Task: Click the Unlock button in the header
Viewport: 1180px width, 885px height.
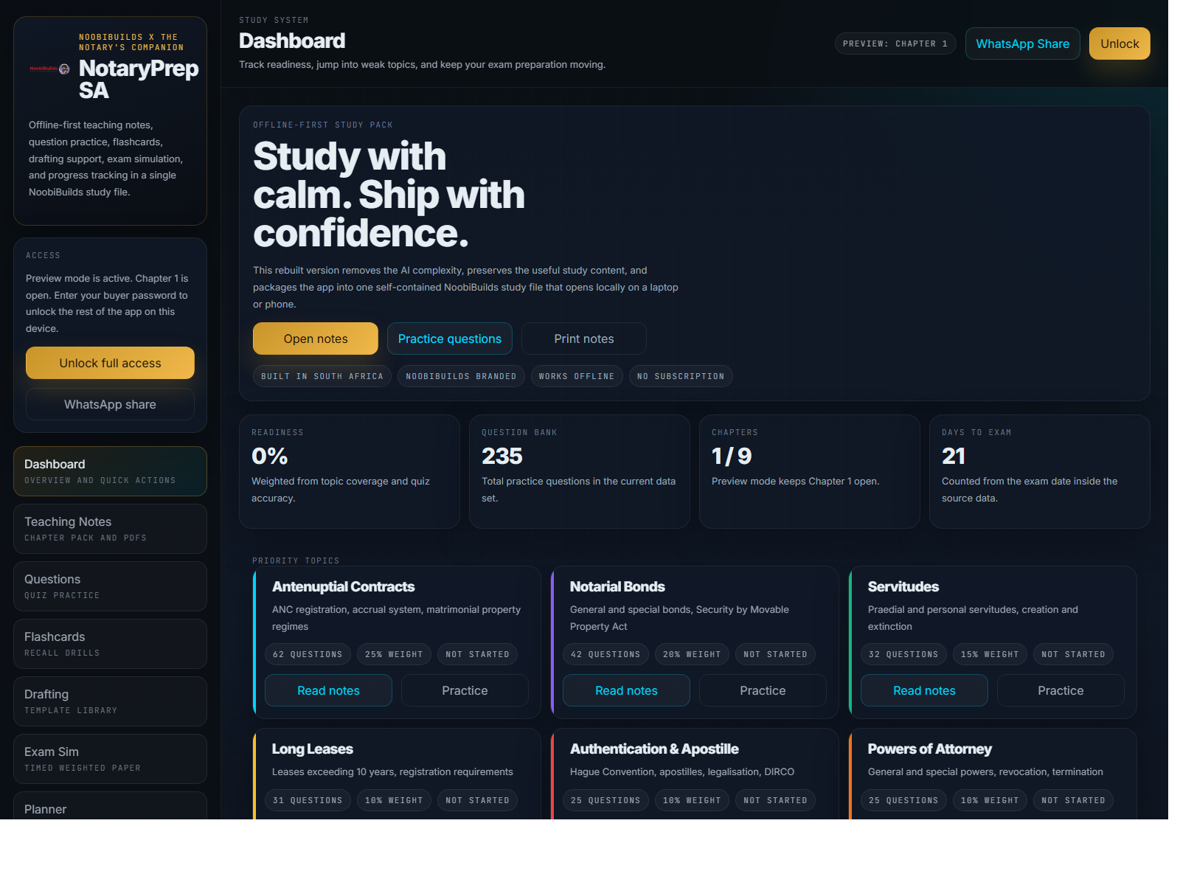Action: [1120, 44]
